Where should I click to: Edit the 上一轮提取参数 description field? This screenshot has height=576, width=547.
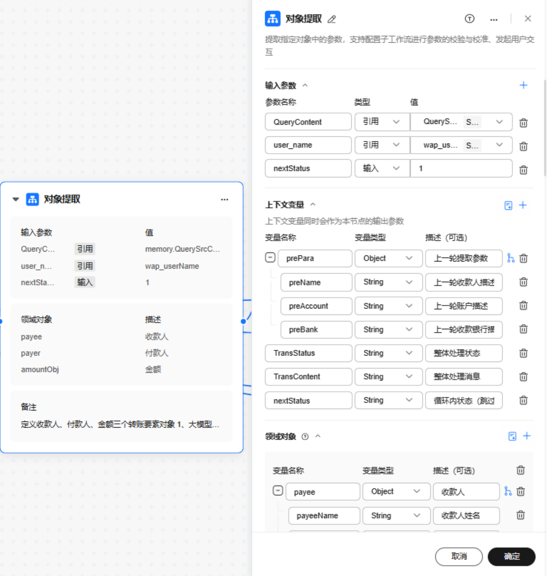pyautogui.click(x=464, y=258)
